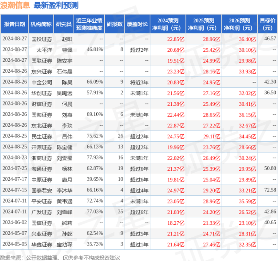Click analyst name 赵阳
This screenshot has height=261, width=278.
point(67,39)
